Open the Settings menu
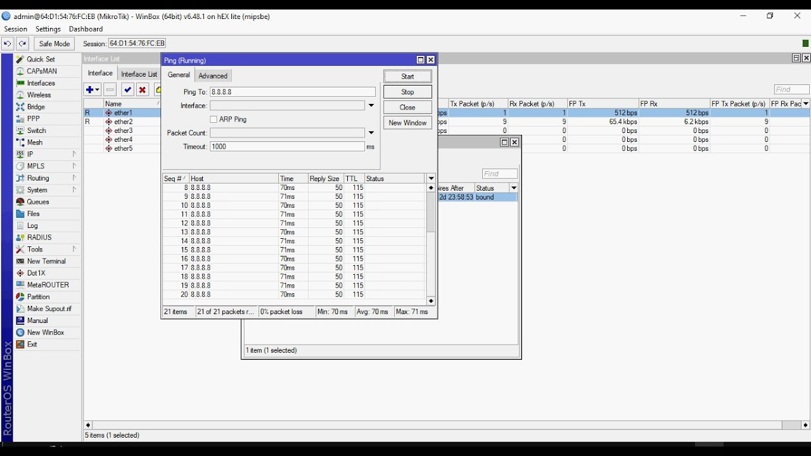This screenshot has height=456, width=811. (x=48, y=29)
